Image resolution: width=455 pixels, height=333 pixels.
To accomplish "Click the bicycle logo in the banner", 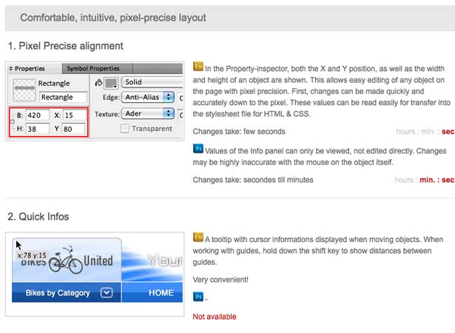I will [66, 260].
